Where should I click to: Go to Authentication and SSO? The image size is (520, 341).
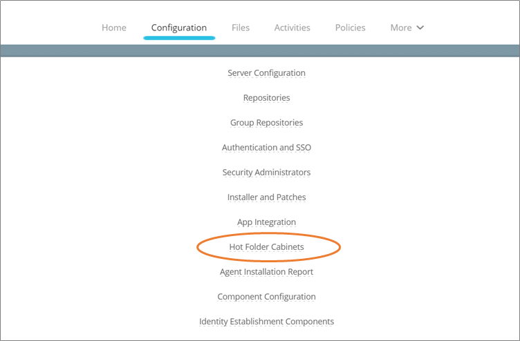266,147
